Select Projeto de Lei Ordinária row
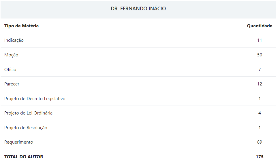This screenshot has width=276, height=164. pyautogui.click(x=138, y=113)
